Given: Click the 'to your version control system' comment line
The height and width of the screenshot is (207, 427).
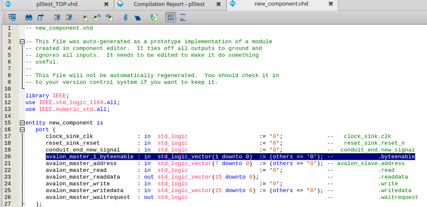Looking at the screenshot, I should coord(122,82).
